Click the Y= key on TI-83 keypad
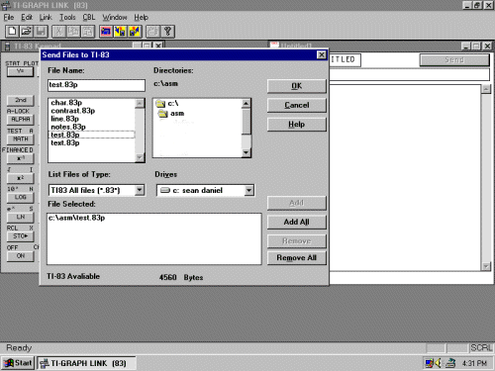 point(21,71)
